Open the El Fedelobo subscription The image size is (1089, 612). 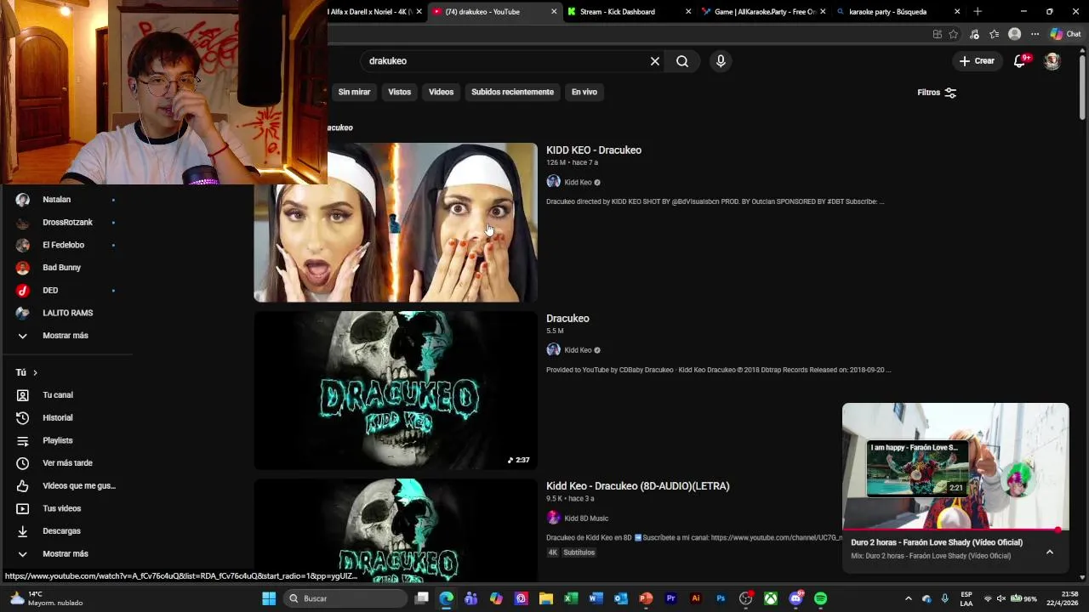click(x=66, y=245)
